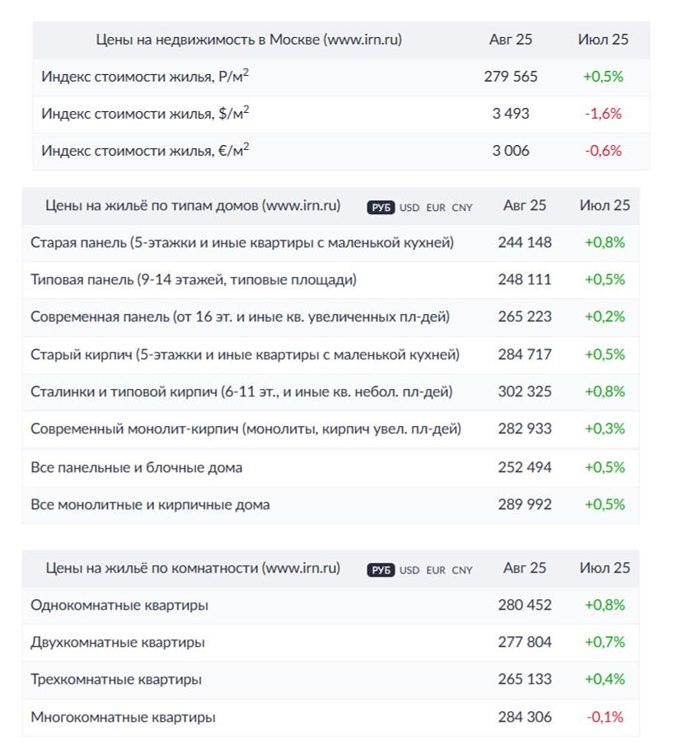
Task: Switch room-count prices table to USD
Action: pos(407,569)
